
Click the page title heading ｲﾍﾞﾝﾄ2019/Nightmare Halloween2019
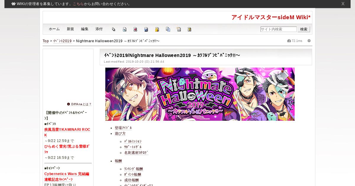[x=172, y=55]
